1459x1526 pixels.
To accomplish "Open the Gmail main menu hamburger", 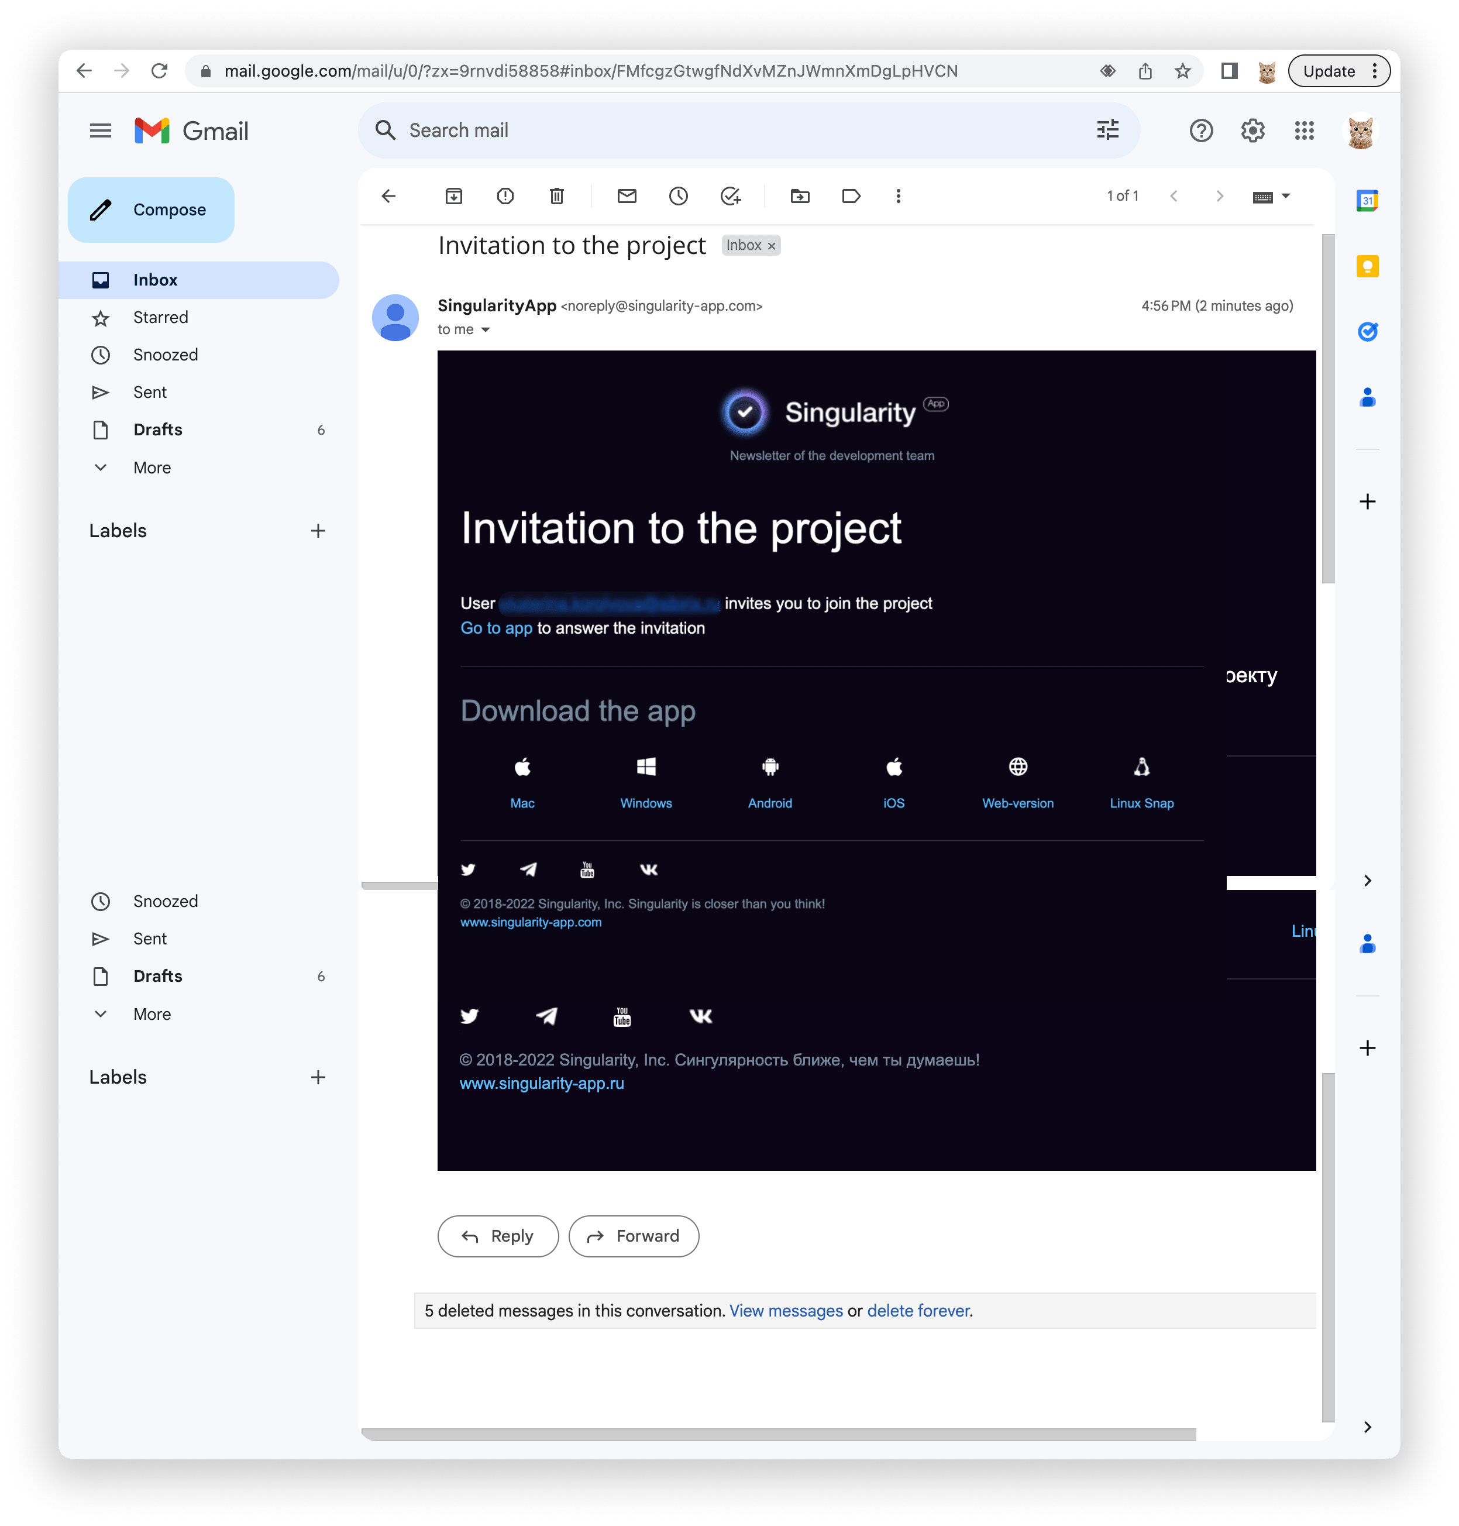I will pos(100,130).
